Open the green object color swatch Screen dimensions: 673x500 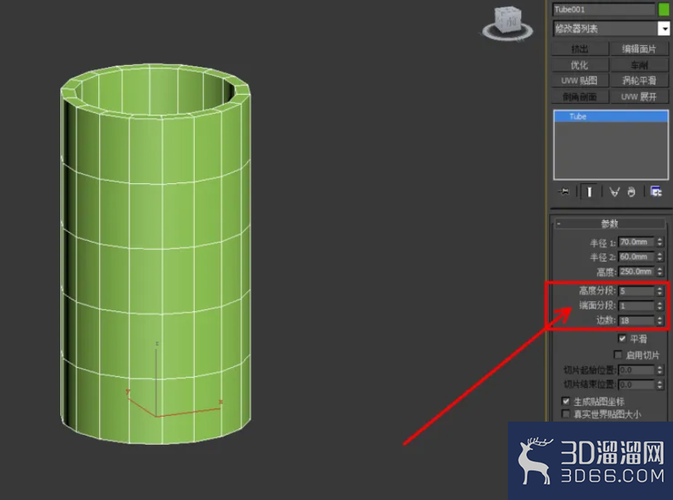point(663,9)
